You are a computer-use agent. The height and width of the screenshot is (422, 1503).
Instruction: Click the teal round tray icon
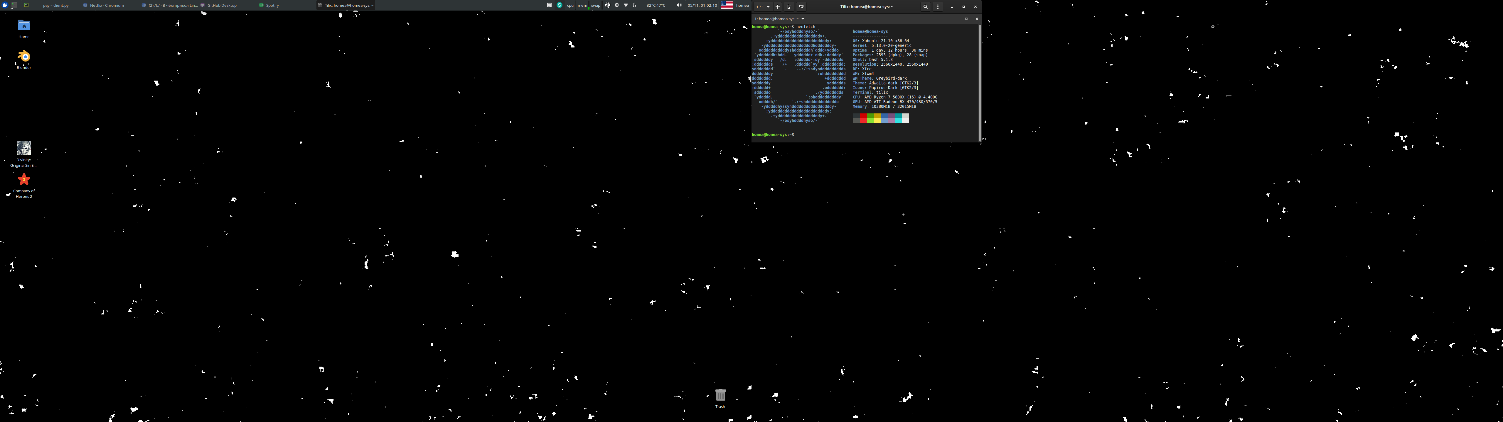pyautogui.click(x=560, y=5)
